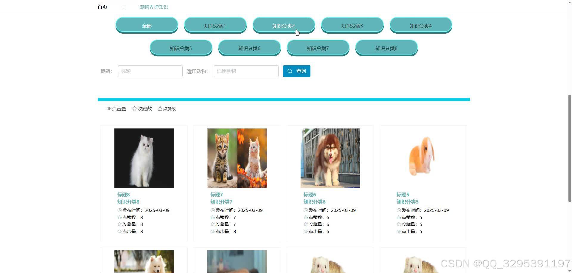
Task: Open the 标题6 article title link
Action: [310, 195]
